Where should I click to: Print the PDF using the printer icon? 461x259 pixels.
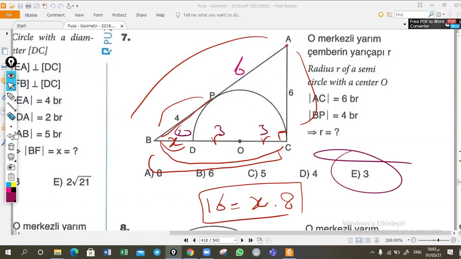click(x=28, y=6)
